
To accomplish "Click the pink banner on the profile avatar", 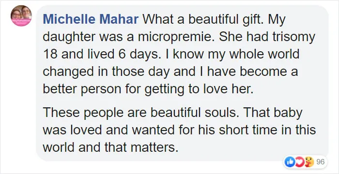I will (x=21, y=22).
